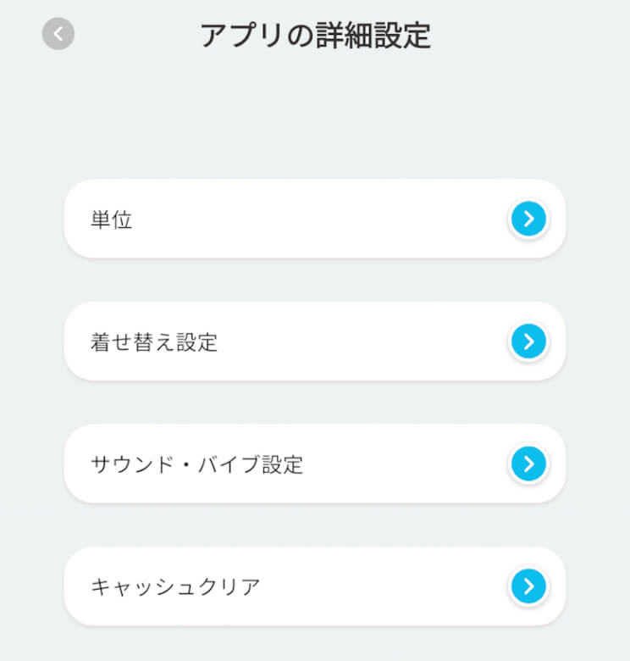This screenshot has height=661, width=630.
Task: Open the キャッシュクリア row
Action: [x=314, y=586]
